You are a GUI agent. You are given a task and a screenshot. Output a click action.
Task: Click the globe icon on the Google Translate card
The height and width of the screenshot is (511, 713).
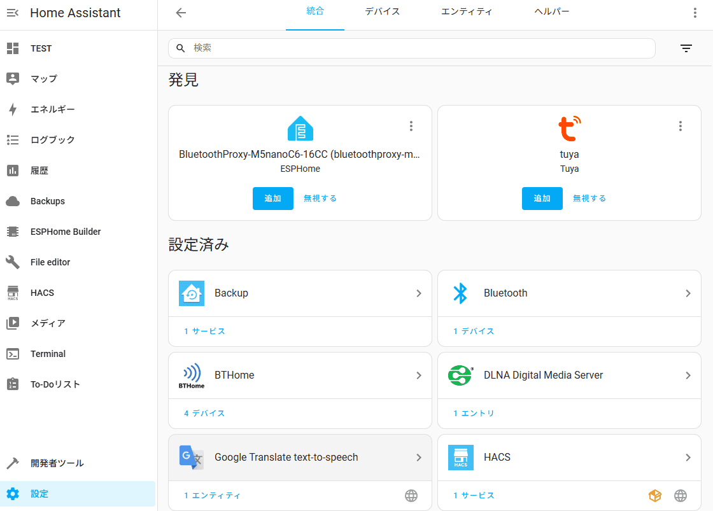pyautogui.click(x=411, y=496)
